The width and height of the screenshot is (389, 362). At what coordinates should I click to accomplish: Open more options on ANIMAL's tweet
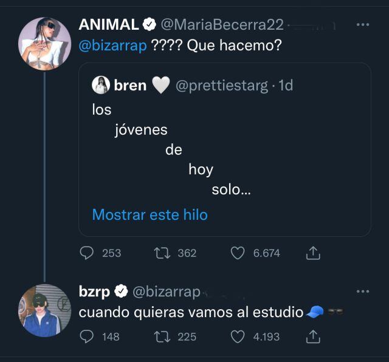click(363, 24)
